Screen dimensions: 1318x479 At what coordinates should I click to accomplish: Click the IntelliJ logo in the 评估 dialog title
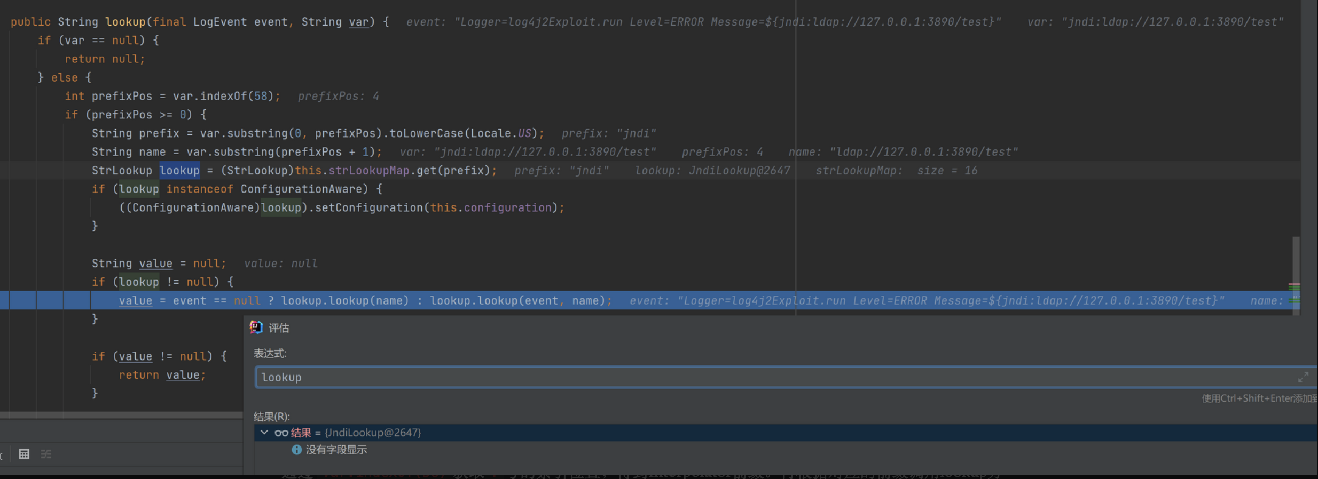pyautogui.click(x=256, y=328)
